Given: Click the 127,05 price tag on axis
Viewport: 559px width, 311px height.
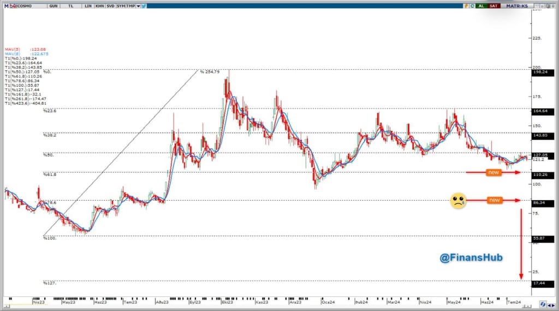Looking at the screenshot, I should 543,155.
